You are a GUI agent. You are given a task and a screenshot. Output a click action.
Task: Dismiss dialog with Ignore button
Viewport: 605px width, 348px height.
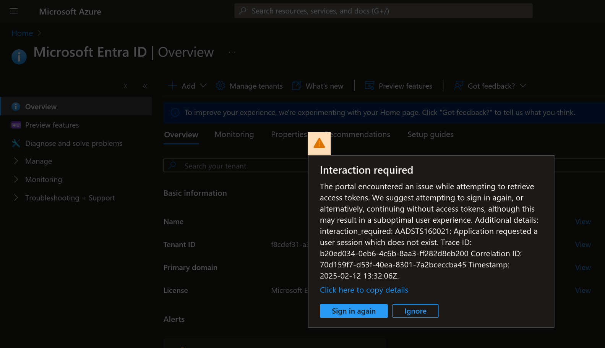click(x=415, y=311)
